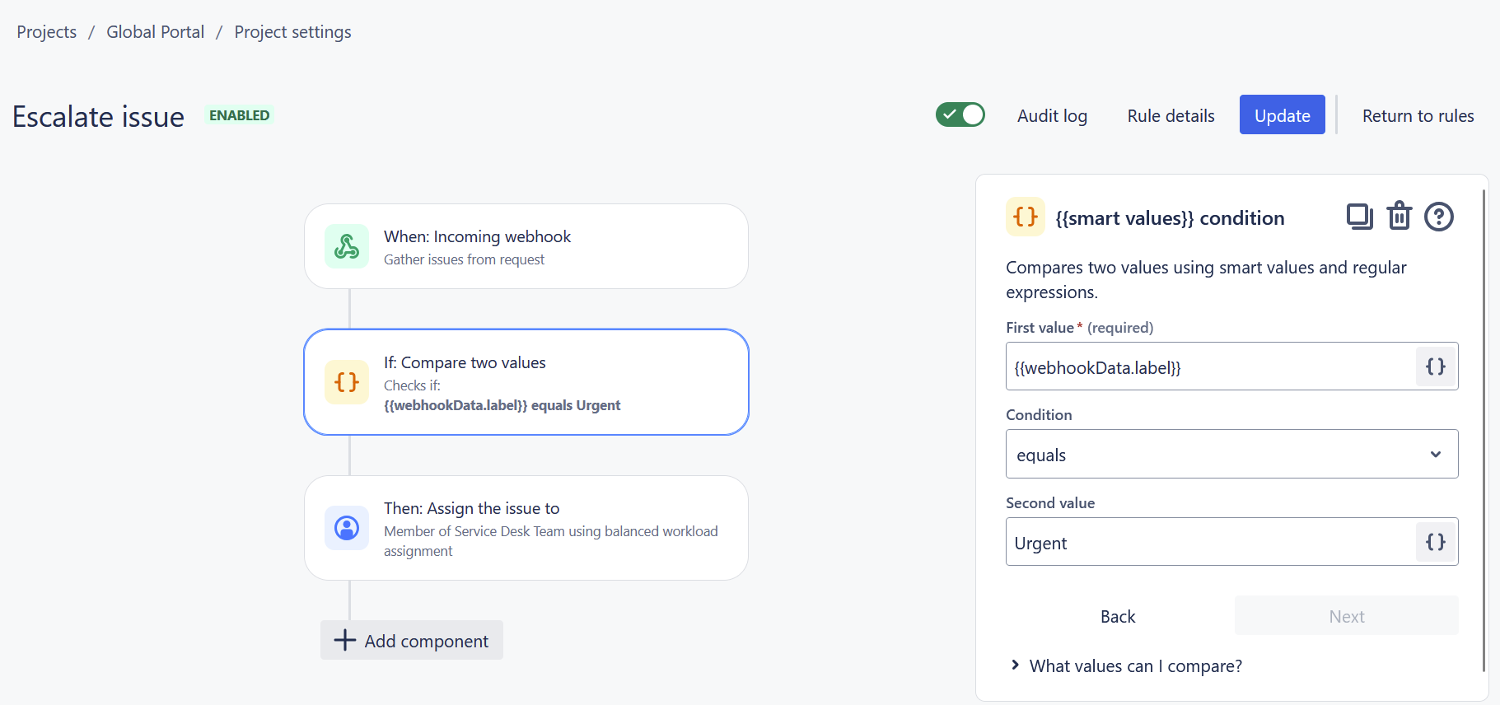Navigate back via Global Portal breadcrumb

(155, 31)
